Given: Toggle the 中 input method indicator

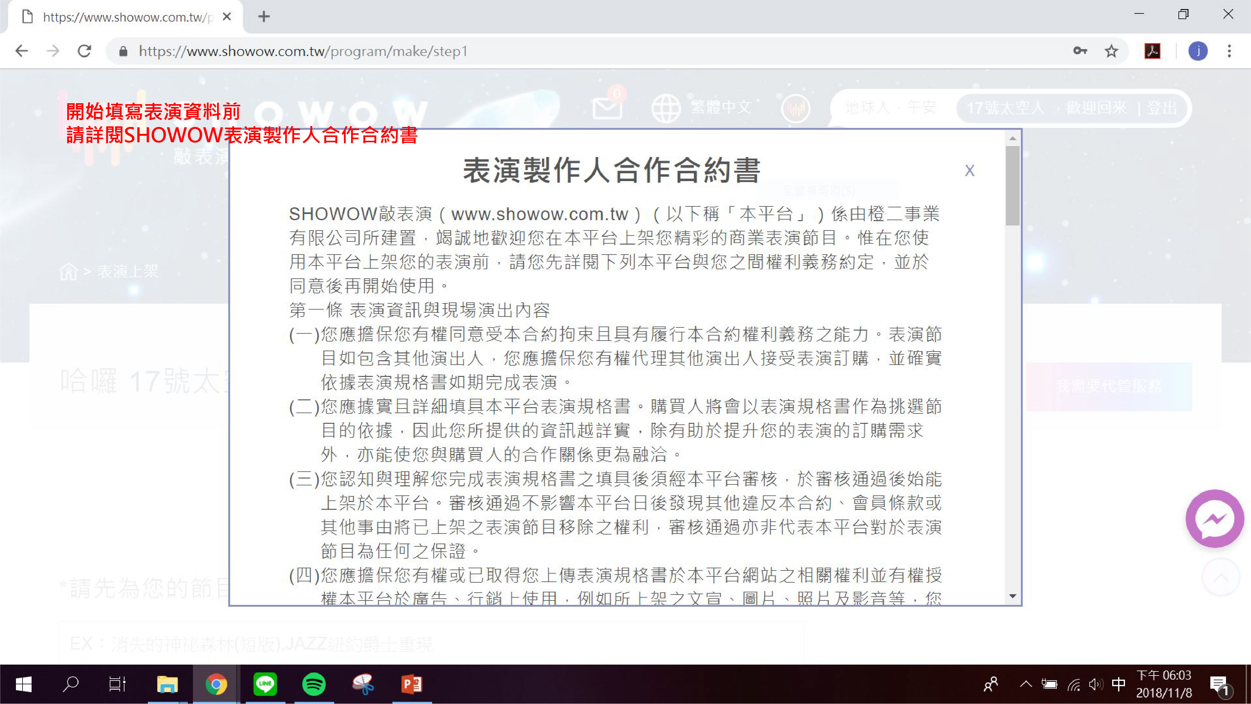Looking at the screenshot, I should [x=1118, y=685].
